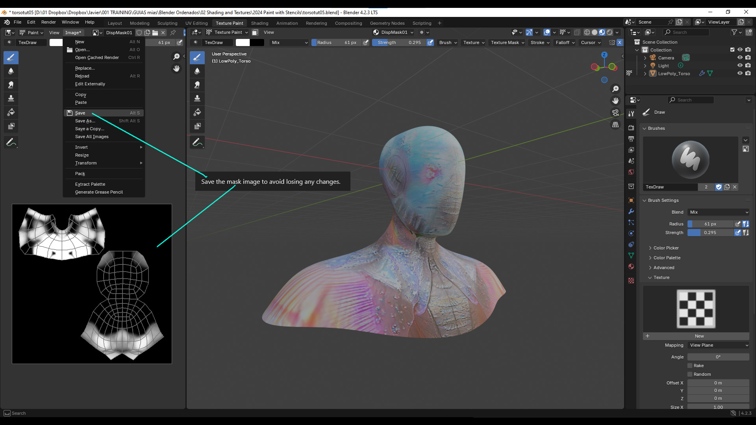The image size is (756, 425).
Task: Open the View Layer properties tab
Action: click(631, 150)
